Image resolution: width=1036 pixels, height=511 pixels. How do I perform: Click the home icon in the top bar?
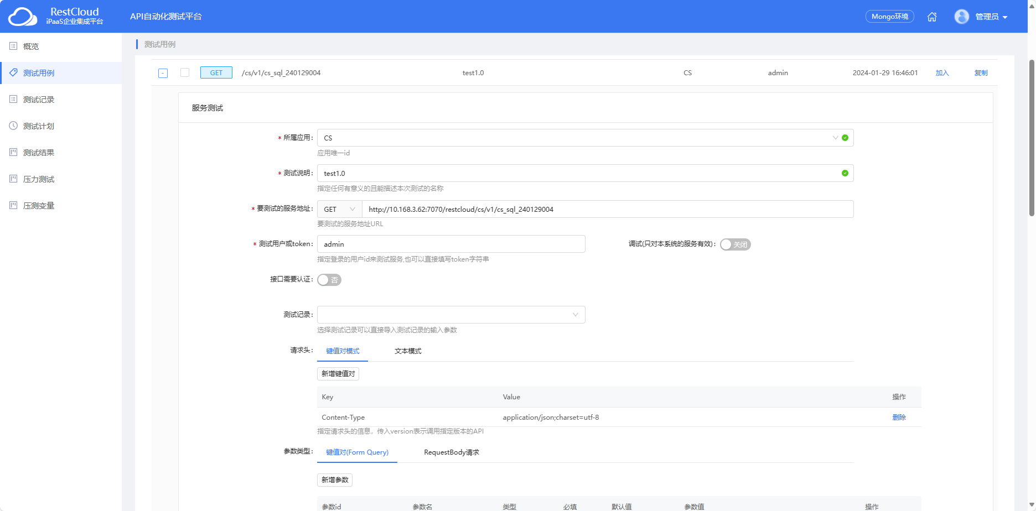[x=932, y=17]
